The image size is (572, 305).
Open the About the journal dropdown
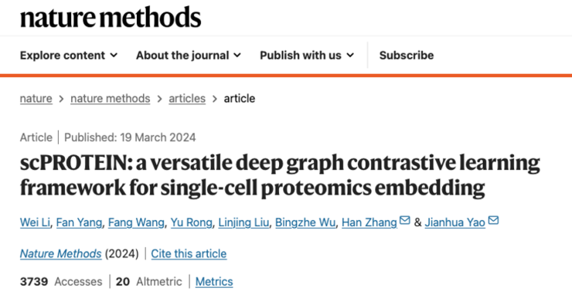point(189,56)
